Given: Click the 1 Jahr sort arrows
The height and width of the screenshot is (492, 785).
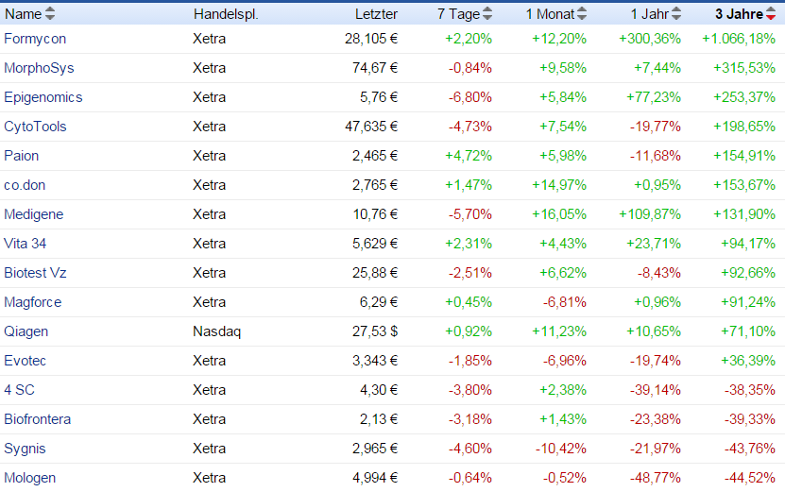Looking at the screenshot, I should pyautogui.click(x=676, y=14).
